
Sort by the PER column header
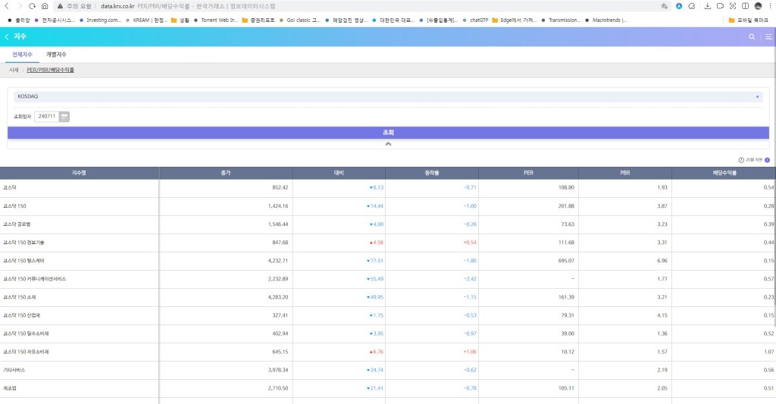(x=527, y=173)
